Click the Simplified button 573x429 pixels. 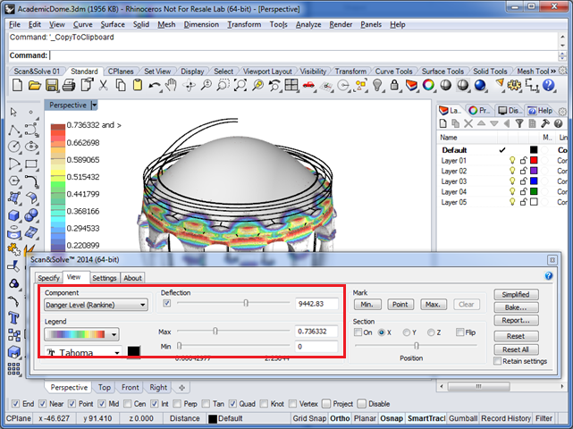(x=516, y=295)
